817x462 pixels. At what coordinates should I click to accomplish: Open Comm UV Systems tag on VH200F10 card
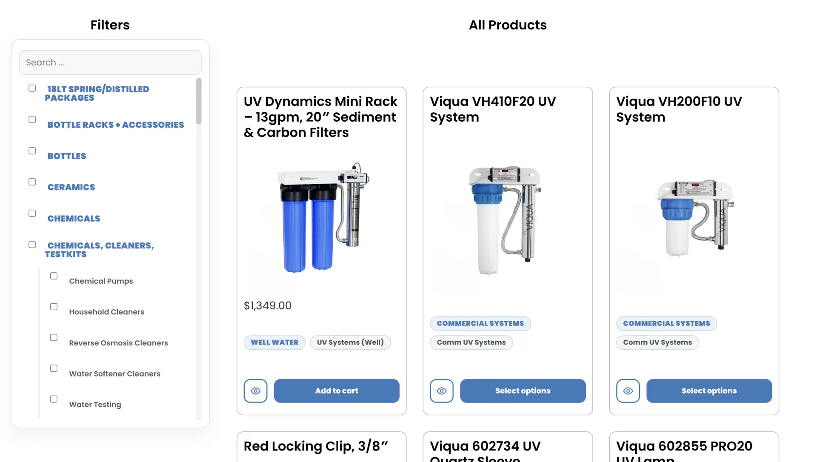coord(657,342)
